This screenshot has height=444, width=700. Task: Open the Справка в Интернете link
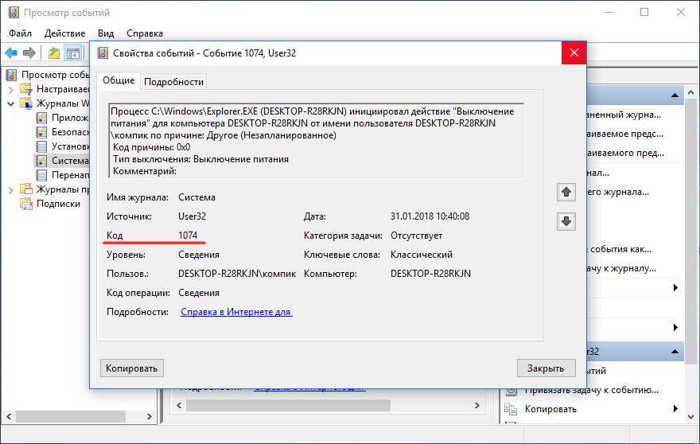click(x=236, y=312)
